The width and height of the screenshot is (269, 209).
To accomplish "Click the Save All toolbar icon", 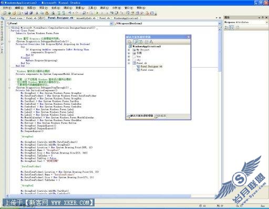I will point(31,13).
